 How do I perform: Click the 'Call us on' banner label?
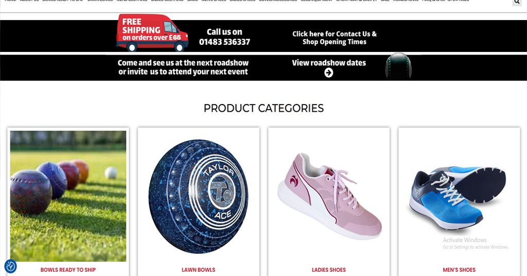click(224, 32)
